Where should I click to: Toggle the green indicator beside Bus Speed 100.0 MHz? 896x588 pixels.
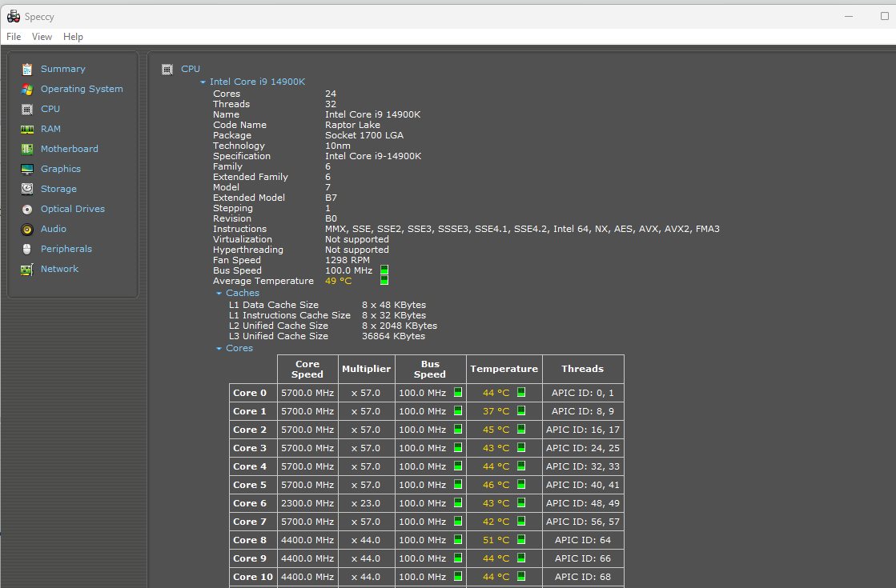384,270
